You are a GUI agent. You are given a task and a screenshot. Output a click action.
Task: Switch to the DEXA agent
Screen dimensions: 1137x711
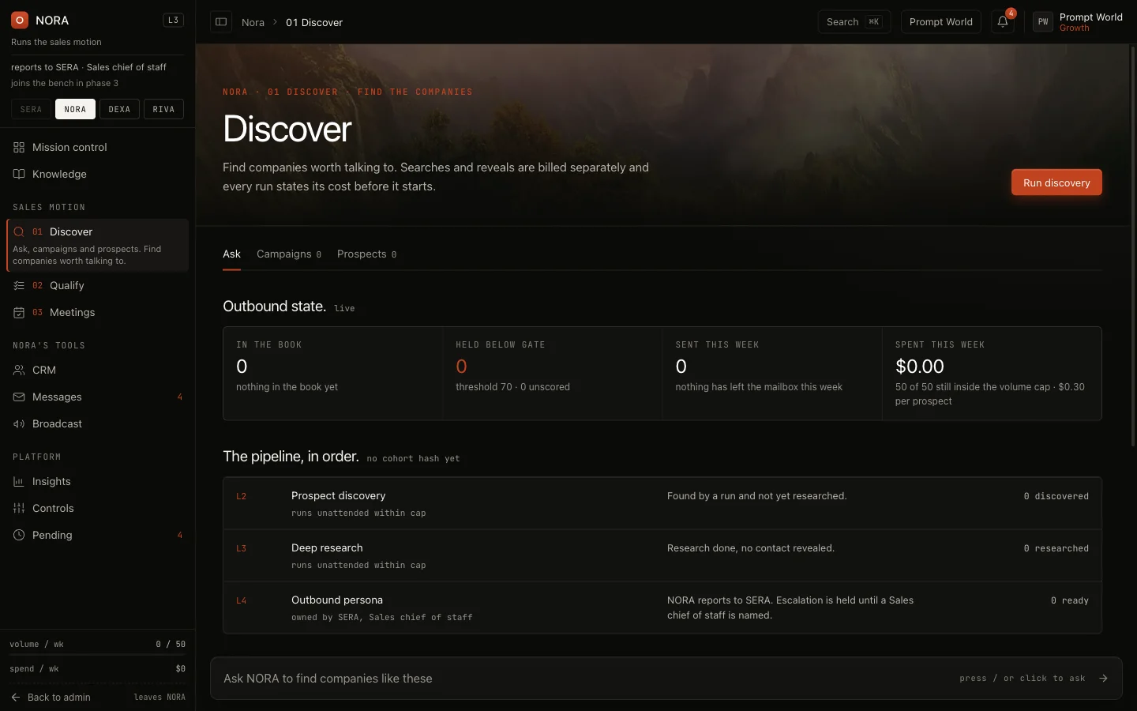(119, 109)
